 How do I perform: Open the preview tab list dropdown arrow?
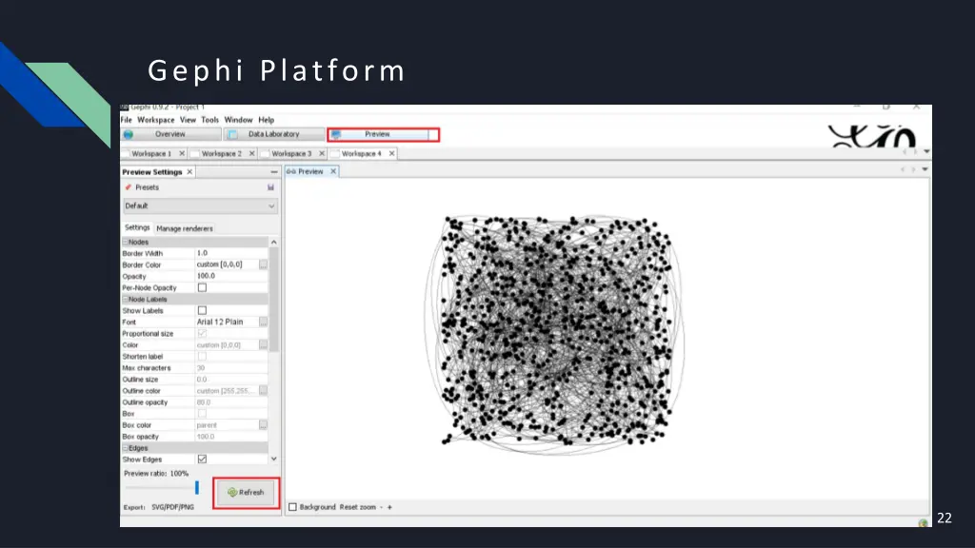[925, 169]
